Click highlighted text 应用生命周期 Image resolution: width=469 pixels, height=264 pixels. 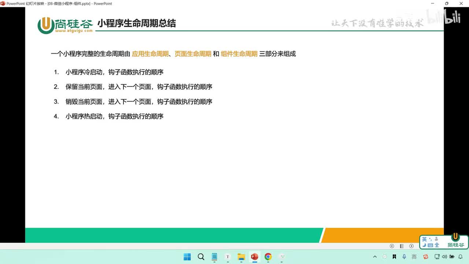(150, 54)
